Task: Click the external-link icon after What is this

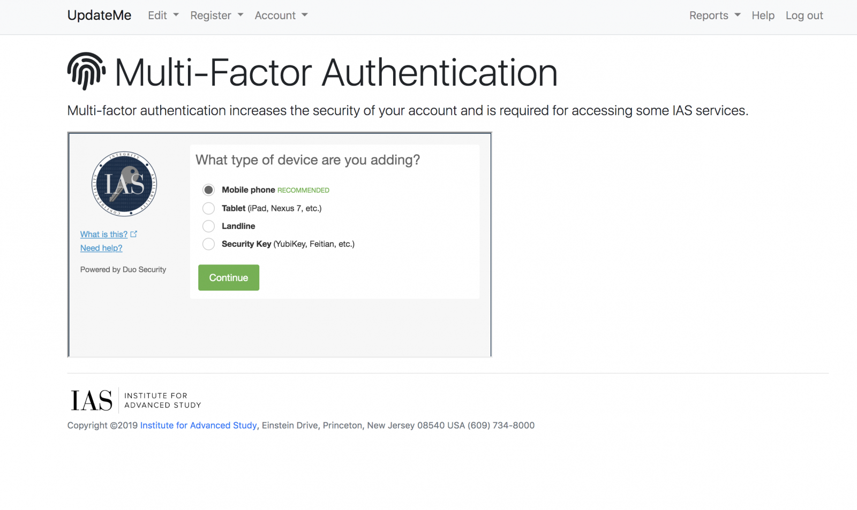Action: point(134,234)
